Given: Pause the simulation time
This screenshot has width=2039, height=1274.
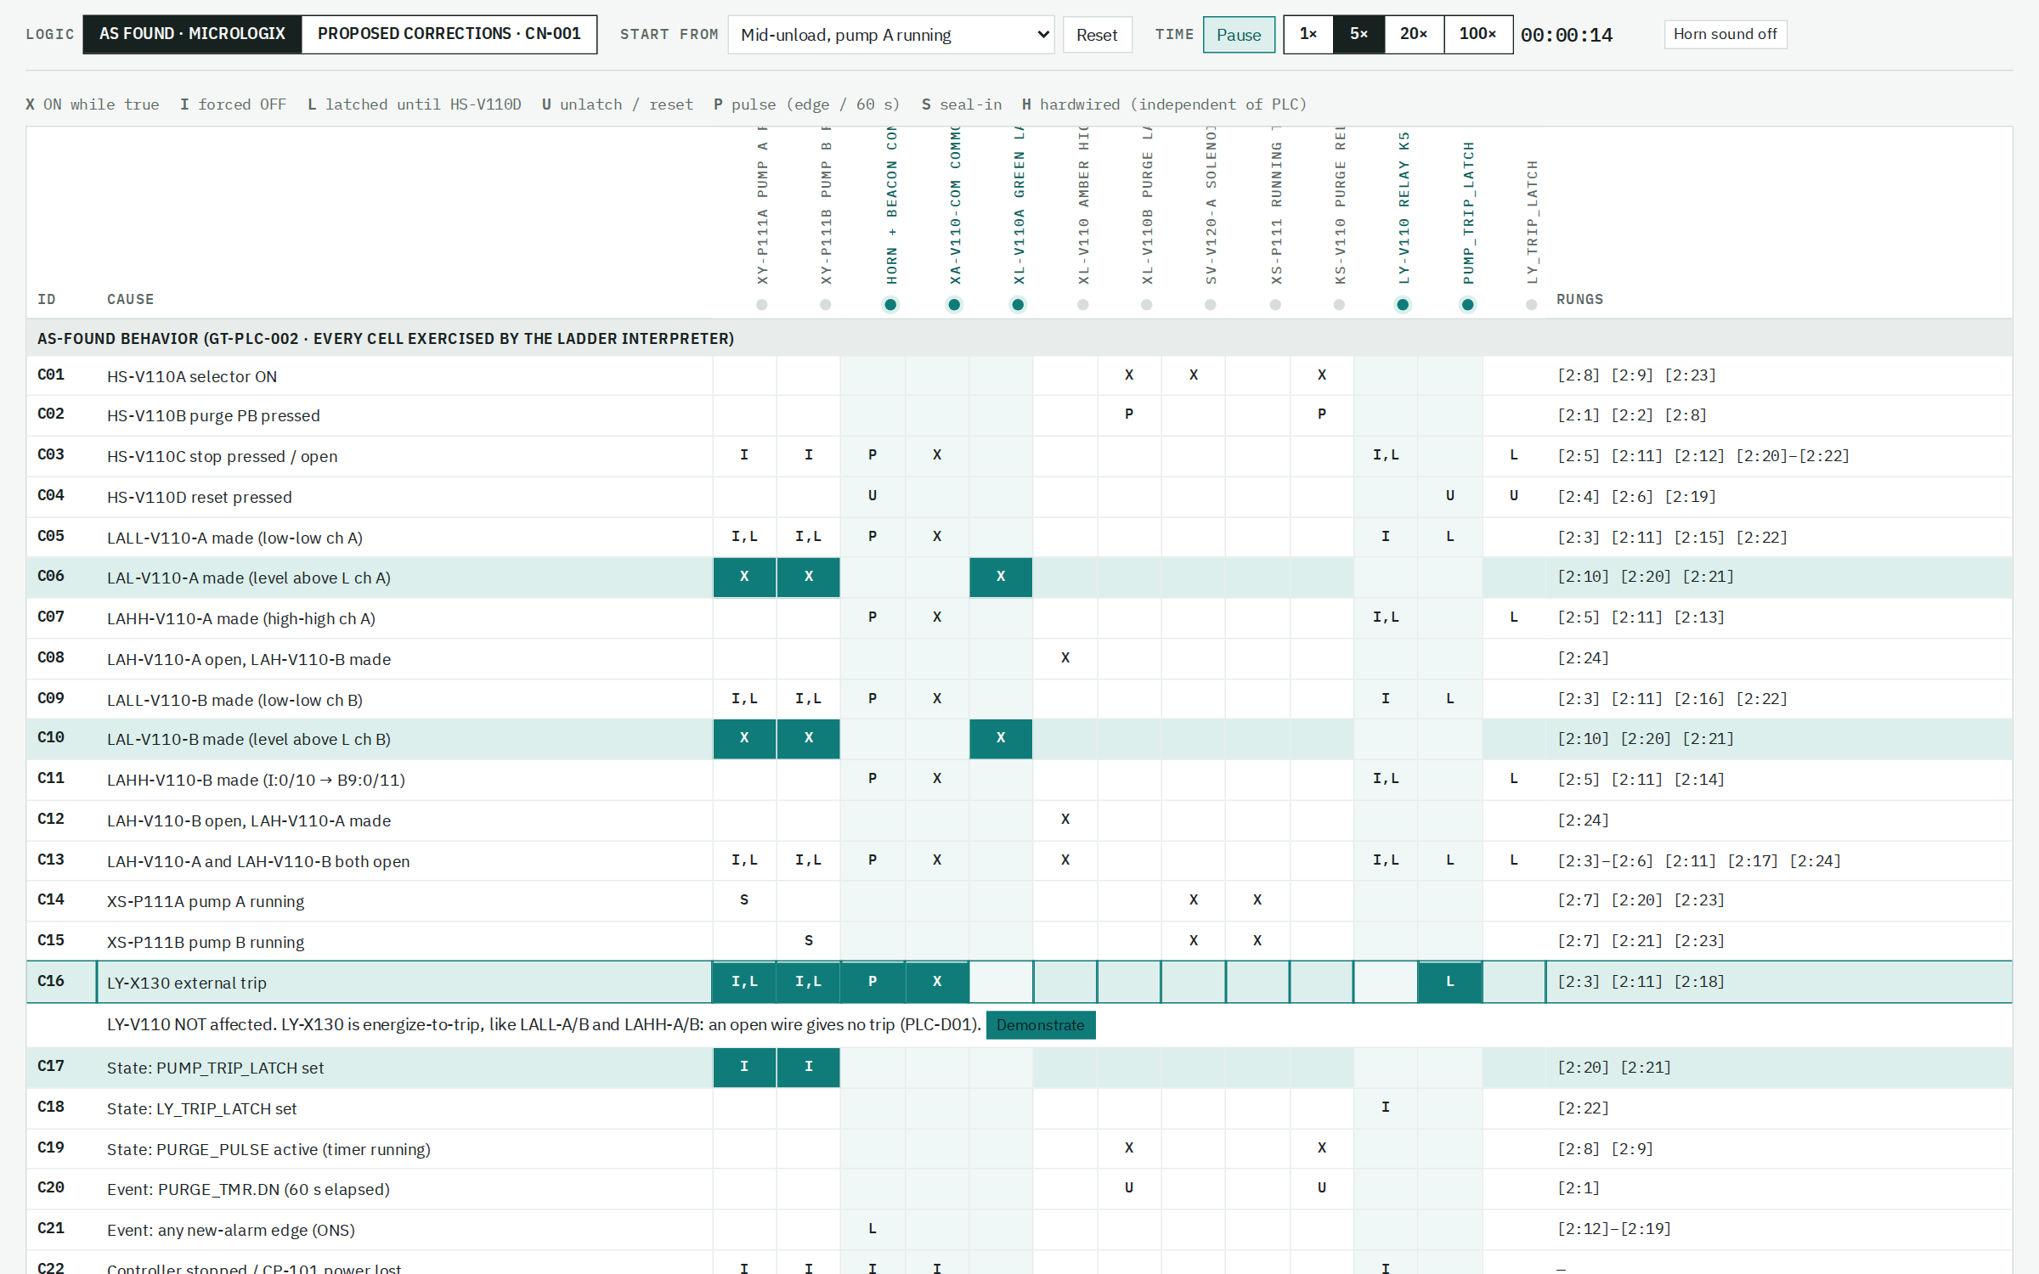Looking at the screenshot, I should 1239,35.
